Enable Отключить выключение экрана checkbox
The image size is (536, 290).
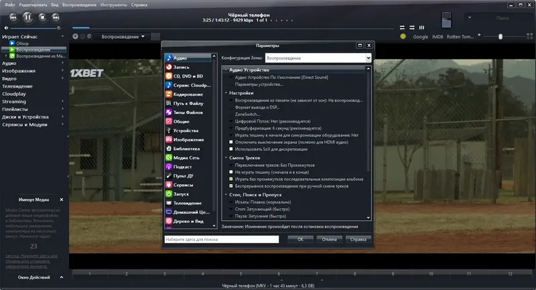(x=231, y=142)
